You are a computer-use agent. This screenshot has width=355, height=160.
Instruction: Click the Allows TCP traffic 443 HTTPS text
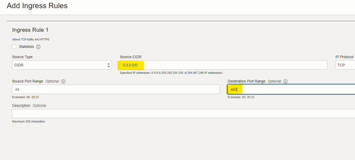coord(31,39)
